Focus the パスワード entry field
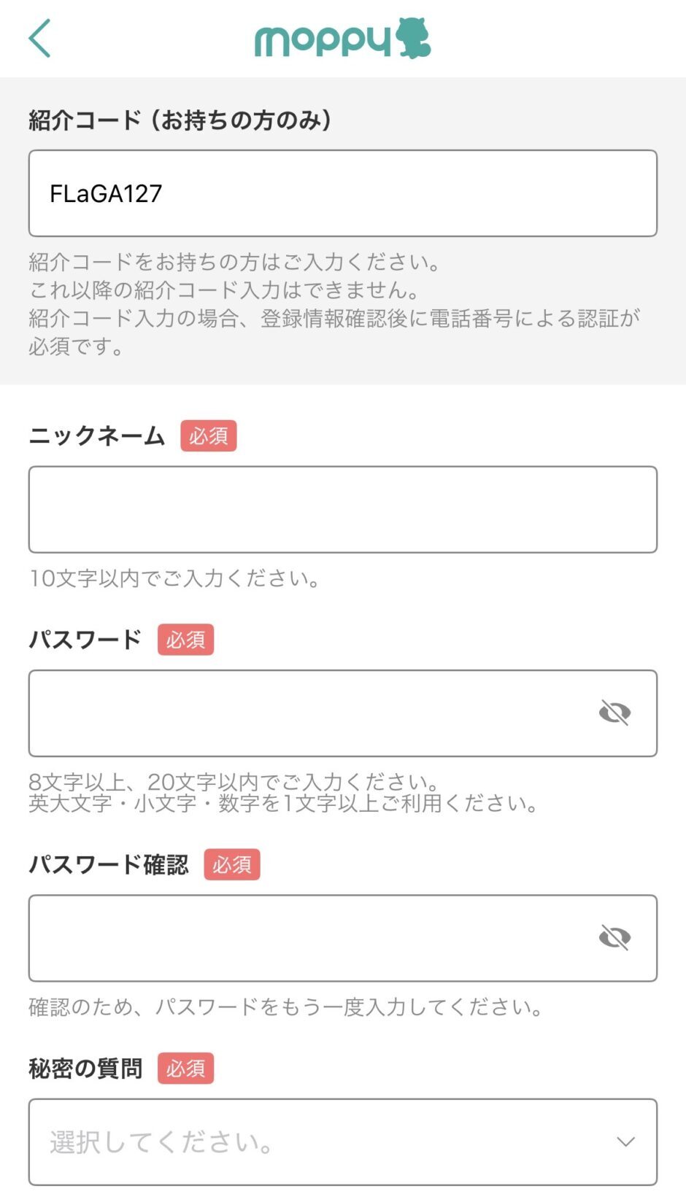 coord(307,713)
